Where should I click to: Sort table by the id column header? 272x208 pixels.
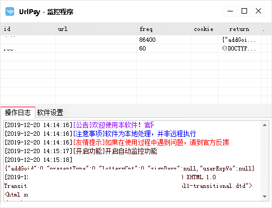point(28,29)
